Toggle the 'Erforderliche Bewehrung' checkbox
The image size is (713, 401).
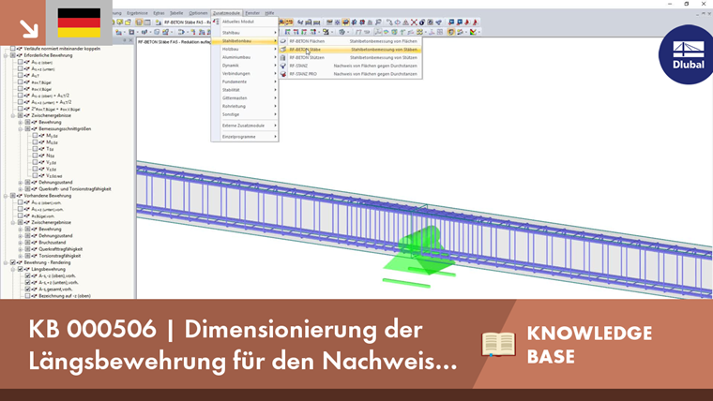13,55
